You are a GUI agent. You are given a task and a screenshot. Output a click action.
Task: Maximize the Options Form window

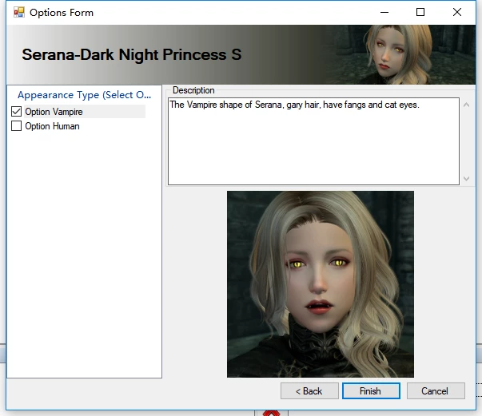pos(420,12)
